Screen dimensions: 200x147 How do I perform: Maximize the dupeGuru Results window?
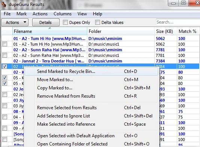184,3
